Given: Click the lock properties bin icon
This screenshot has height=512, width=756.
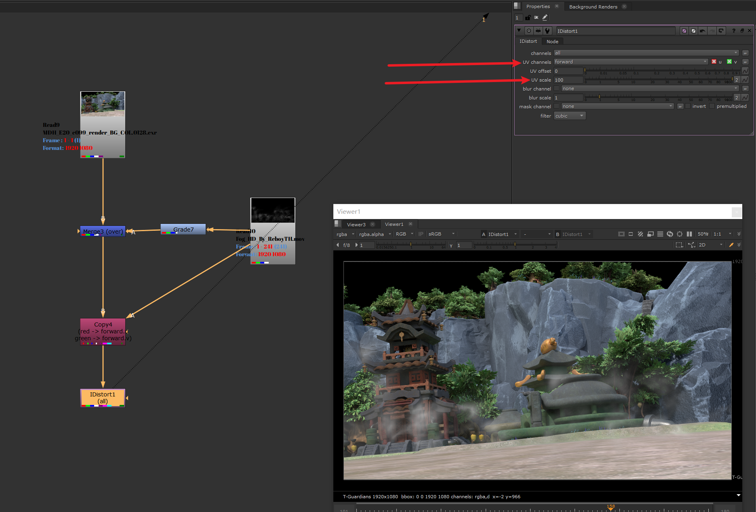Looking at the screenshot, I should pos(528,17).
